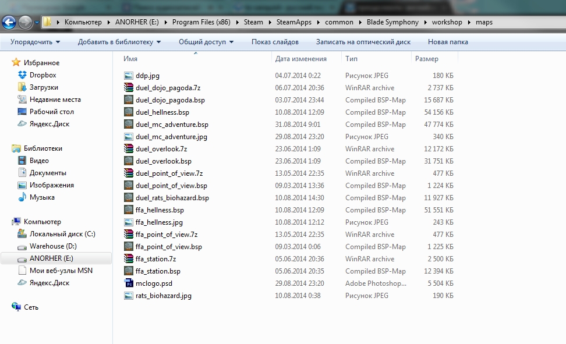Screen dimensions: 566x344
Task: Select the ffa_hellness.jpg image icon
Action: [x=129, y=222]
